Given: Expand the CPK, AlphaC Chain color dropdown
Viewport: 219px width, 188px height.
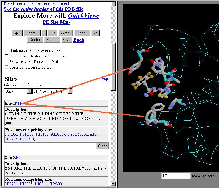Looking at the screenshot, I should click(70, 91).
